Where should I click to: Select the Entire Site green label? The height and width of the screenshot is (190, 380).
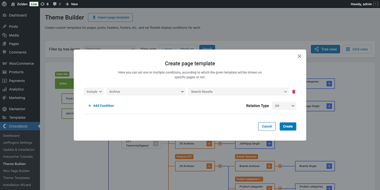(62, 74)
